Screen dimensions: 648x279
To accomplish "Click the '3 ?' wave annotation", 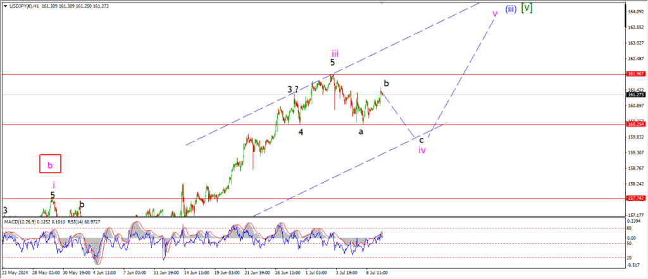I will click(x=293, y=90).
